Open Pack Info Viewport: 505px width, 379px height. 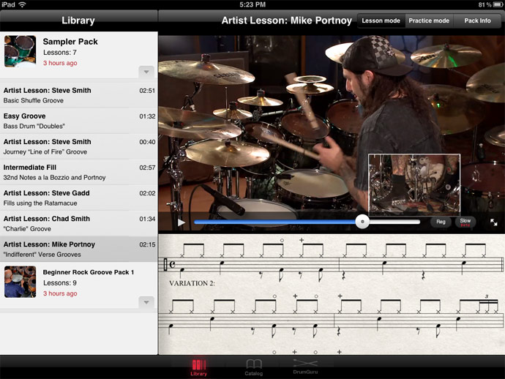point(477,20)
